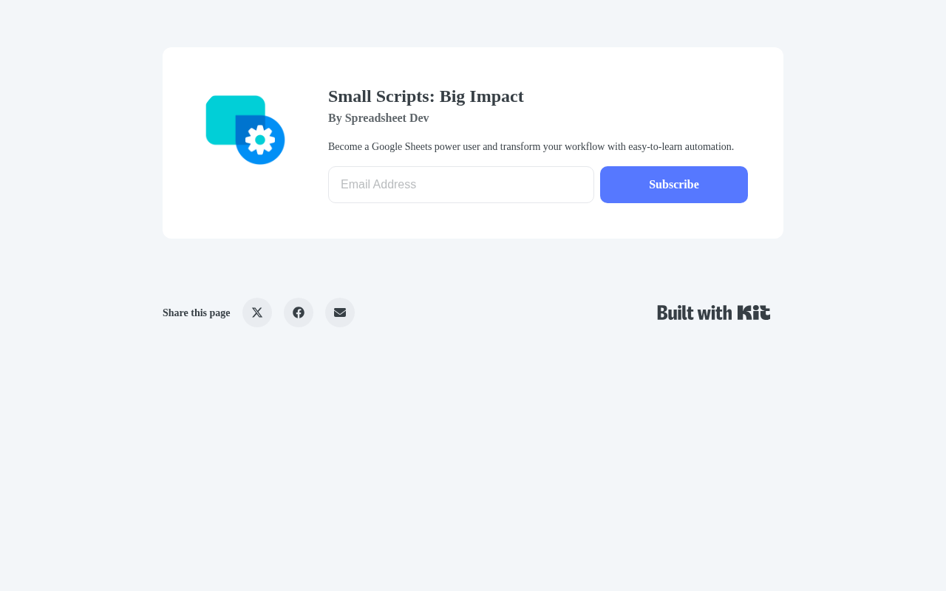Click the word "Subscribe" on the button

(674, 185)
